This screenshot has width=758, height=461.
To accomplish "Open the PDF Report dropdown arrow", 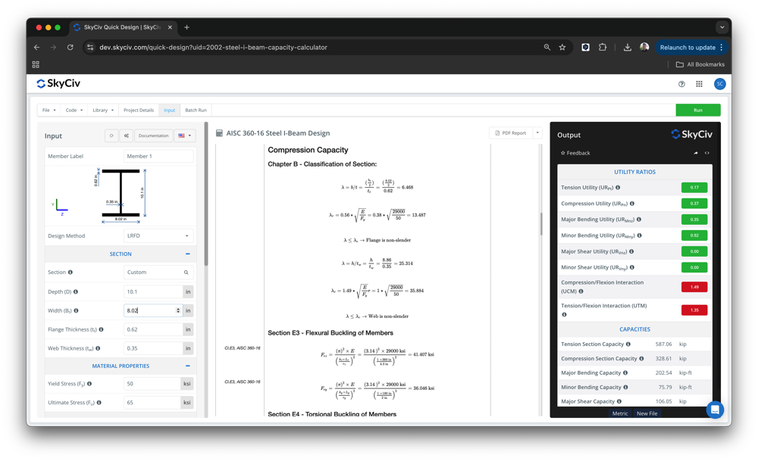I will coord(536,132).
